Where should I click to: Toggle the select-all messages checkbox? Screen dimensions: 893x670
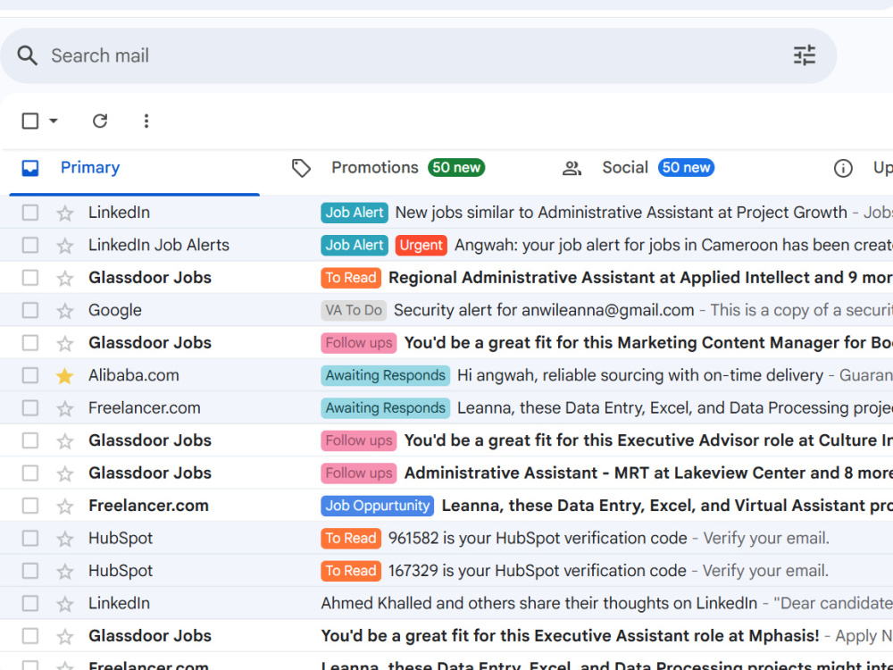[x=30, y=121]
